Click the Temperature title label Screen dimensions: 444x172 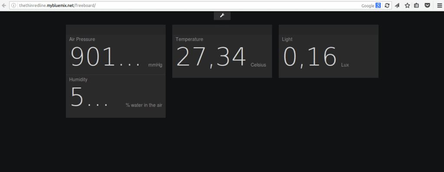click(x=189, y=39)
